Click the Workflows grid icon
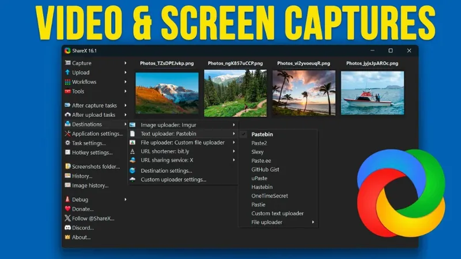 67,82
